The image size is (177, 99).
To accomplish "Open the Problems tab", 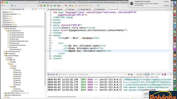I will pyautogui.click(x=63, y=75).
